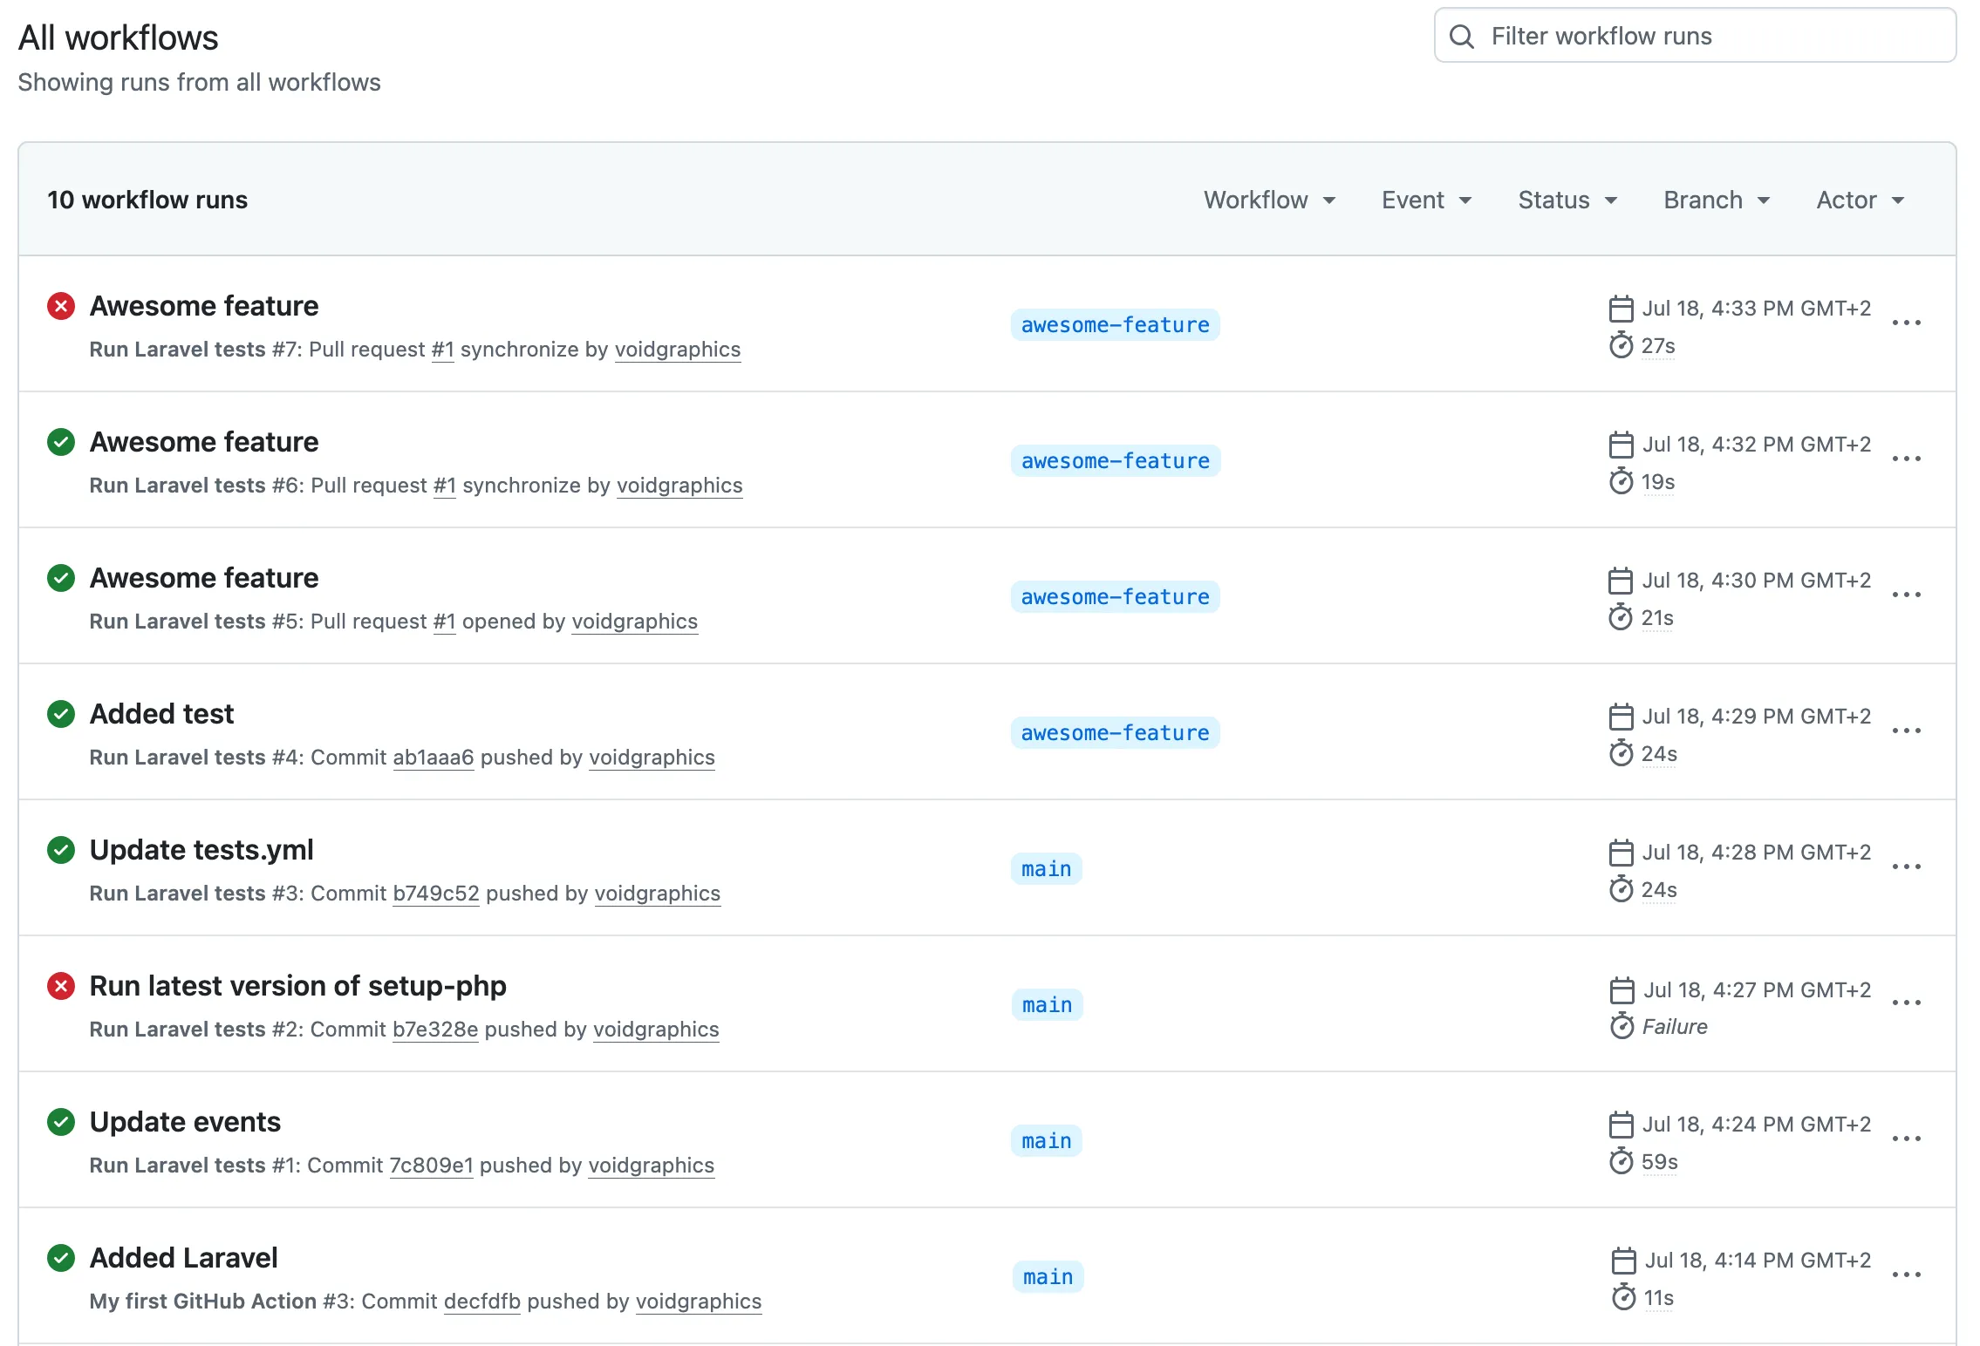Click pull request #1 link in run #6
This screenshot has width=1980, height=1346.
[x=445, y=486]
